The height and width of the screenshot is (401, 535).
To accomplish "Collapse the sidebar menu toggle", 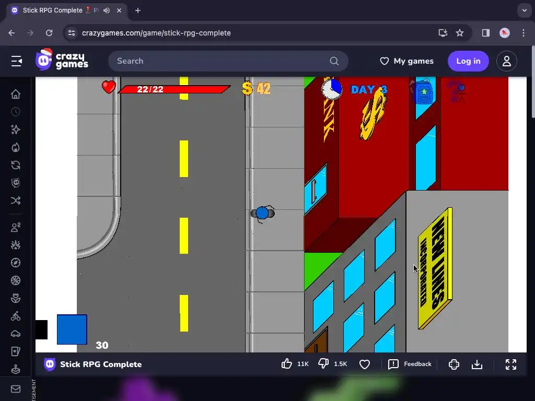I will point(16,62).
